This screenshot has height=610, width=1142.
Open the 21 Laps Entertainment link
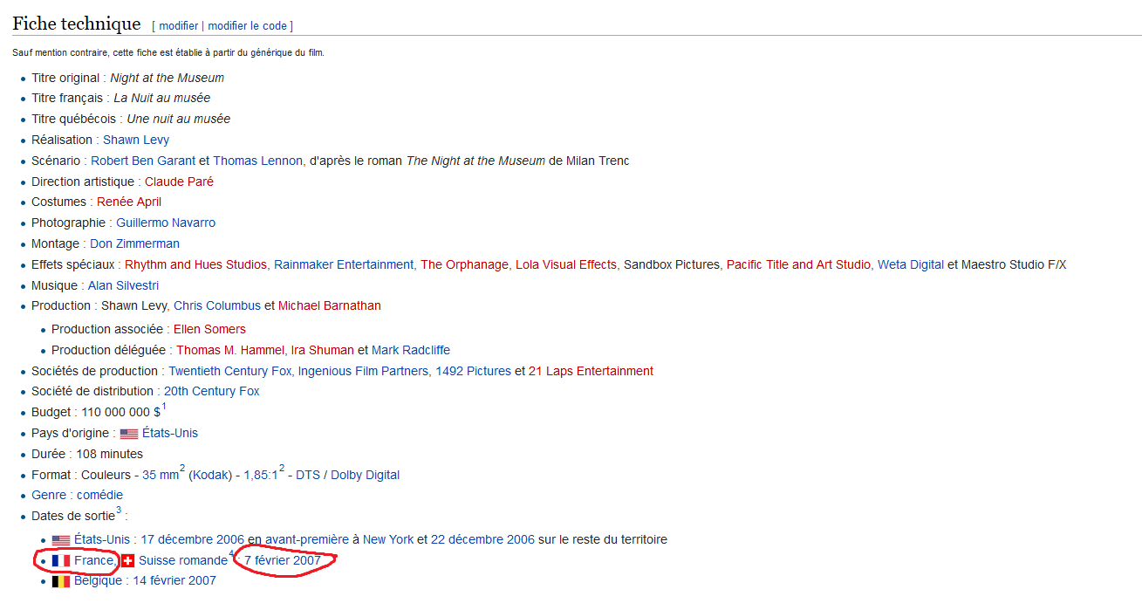[x=591, y=371]
